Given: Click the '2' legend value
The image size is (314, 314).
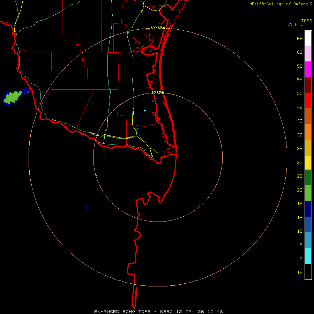Looking at the screenshot, I should (x=301, y=259).
